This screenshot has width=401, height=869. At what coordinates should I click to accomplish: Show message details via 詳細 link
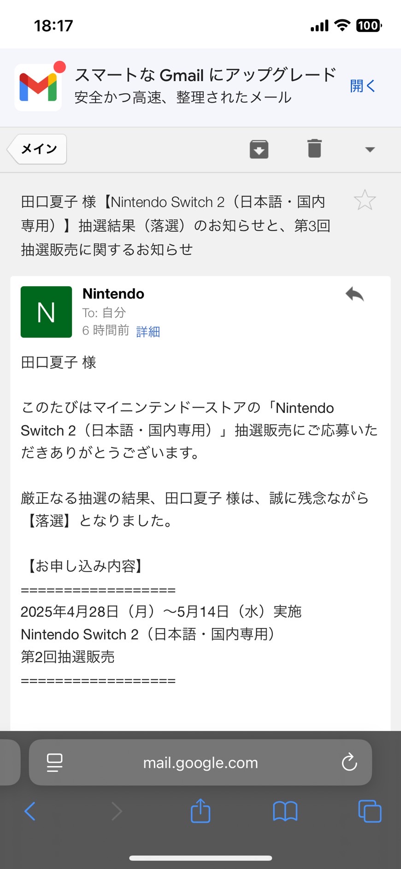148,332
